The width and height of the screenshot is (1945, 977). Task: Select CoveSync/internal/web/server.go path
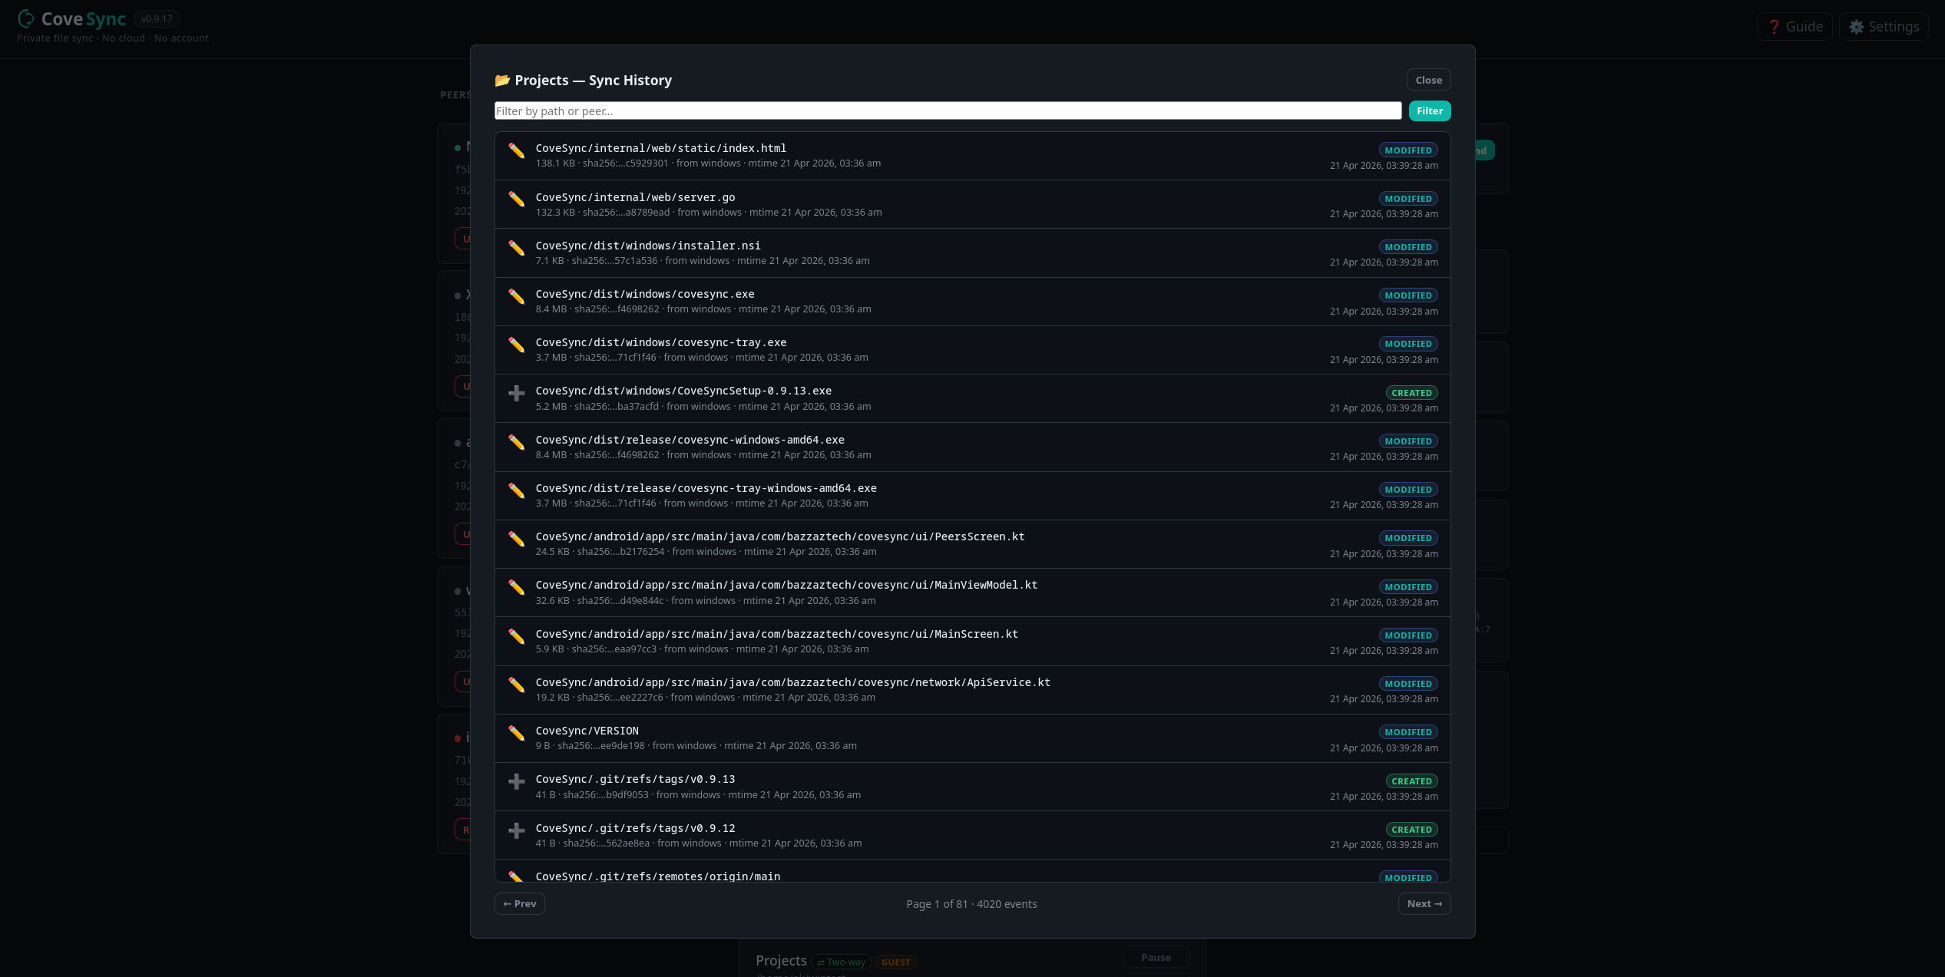click(x=635, y=197)
